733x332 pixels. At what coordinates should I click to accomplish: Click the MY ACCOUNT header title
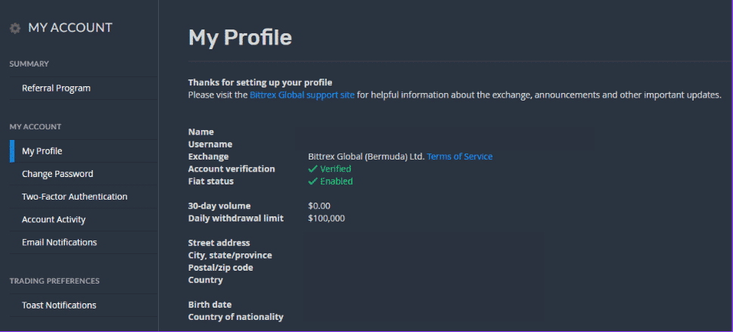click(x=70, y=27)
